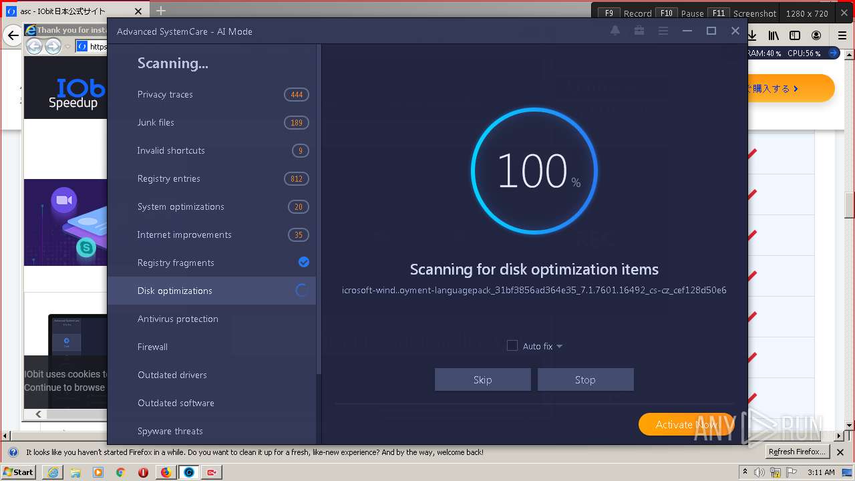The image size is (855, 481).
Task: Select Internet improvements scan item
Action: pos(212,234)
